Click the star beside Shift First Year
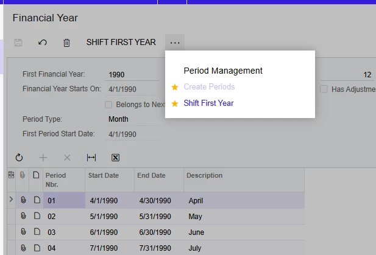The image size is (376, 255). coord(175,103)
